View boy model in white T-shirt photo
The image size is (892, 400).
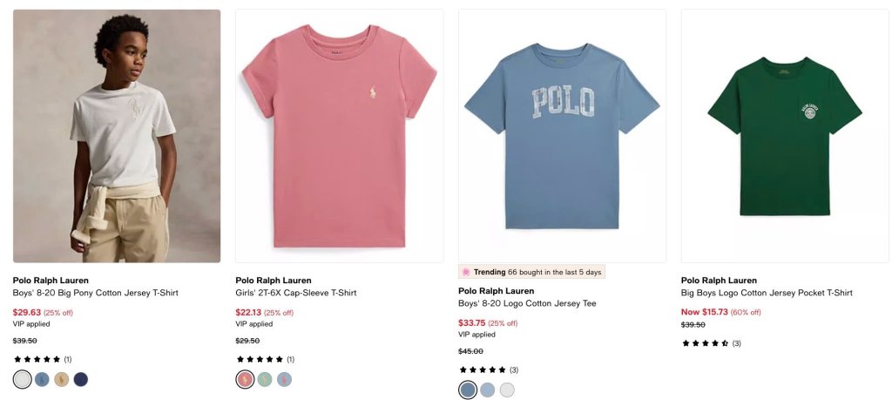117,136
